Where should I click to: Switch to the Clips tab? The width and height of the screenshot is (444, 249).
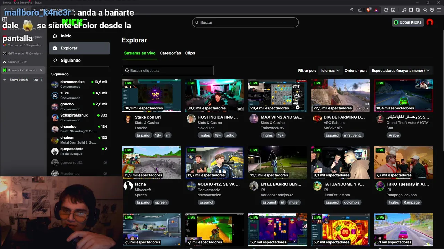(x=190, y=53)
